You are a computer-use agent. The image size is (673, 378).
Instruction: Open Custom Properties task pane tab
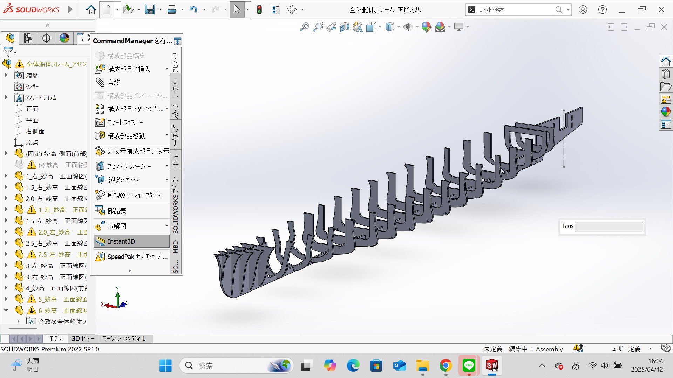[x=666, y=124]
